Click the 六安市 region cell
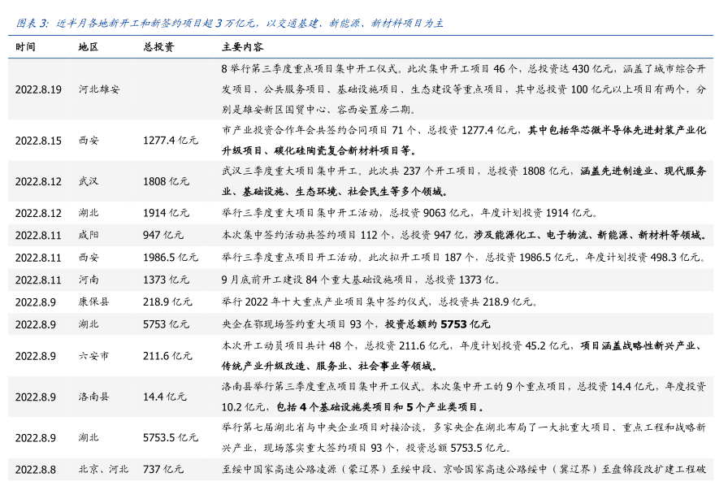Image resolution: width=728 pixels, height=486 pixels. click(93, 356)
